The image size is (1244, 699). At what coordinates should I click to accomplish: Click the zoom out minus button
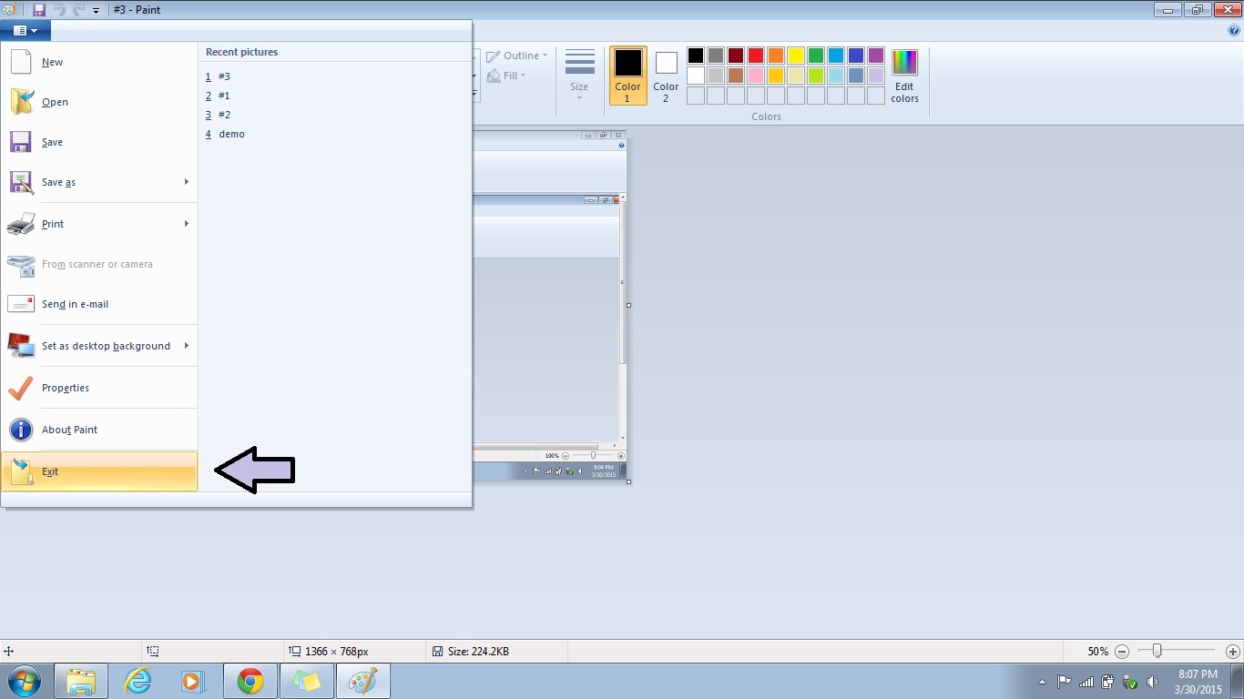(1122, 652)
